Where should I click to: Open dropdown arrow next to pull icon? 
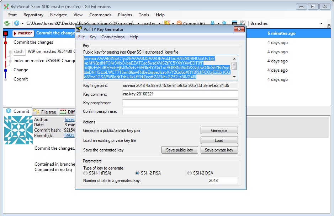pyautogui.click(x=218, y=23)
